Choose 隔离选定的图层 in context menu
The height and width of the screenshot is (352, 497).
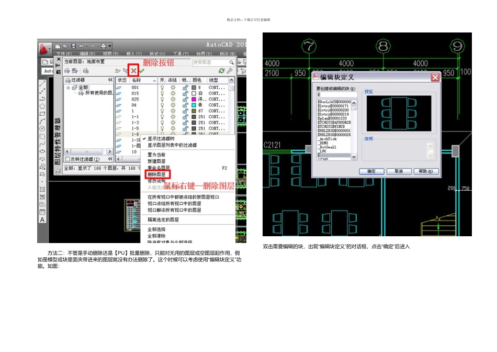[x=163, y=219]
